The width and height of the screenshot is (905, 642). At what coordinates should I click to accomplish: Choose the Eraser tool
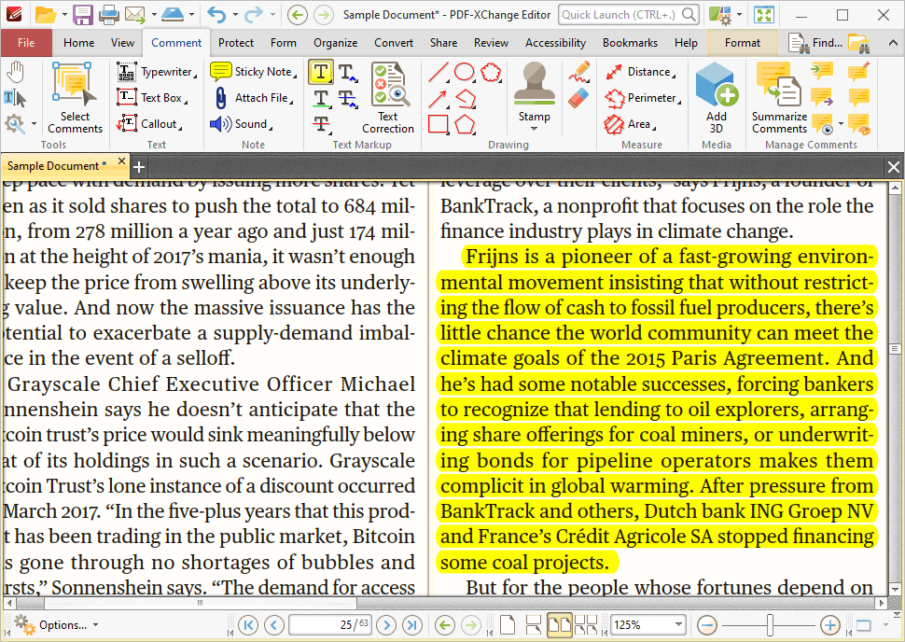coord(578,98)
